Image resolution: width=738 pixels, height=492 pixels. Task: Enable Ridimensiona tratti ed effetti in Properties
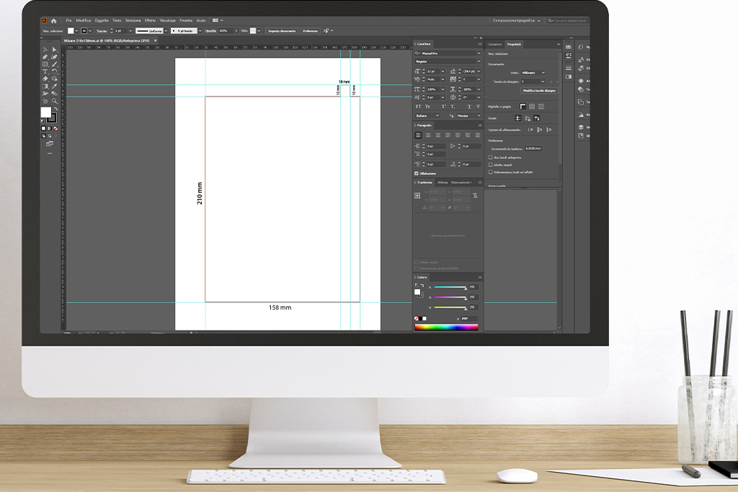click(x=491, y=172)
